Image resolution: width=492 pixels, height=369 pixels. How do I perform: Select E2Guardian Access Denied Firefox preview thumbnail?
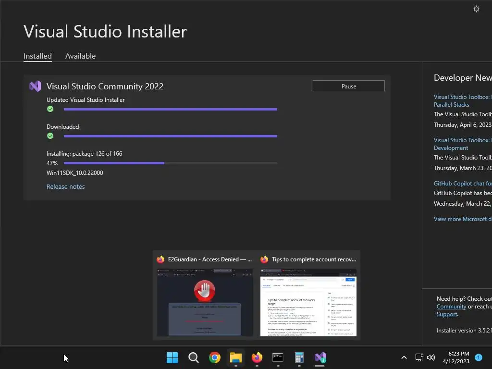(205, 303)
